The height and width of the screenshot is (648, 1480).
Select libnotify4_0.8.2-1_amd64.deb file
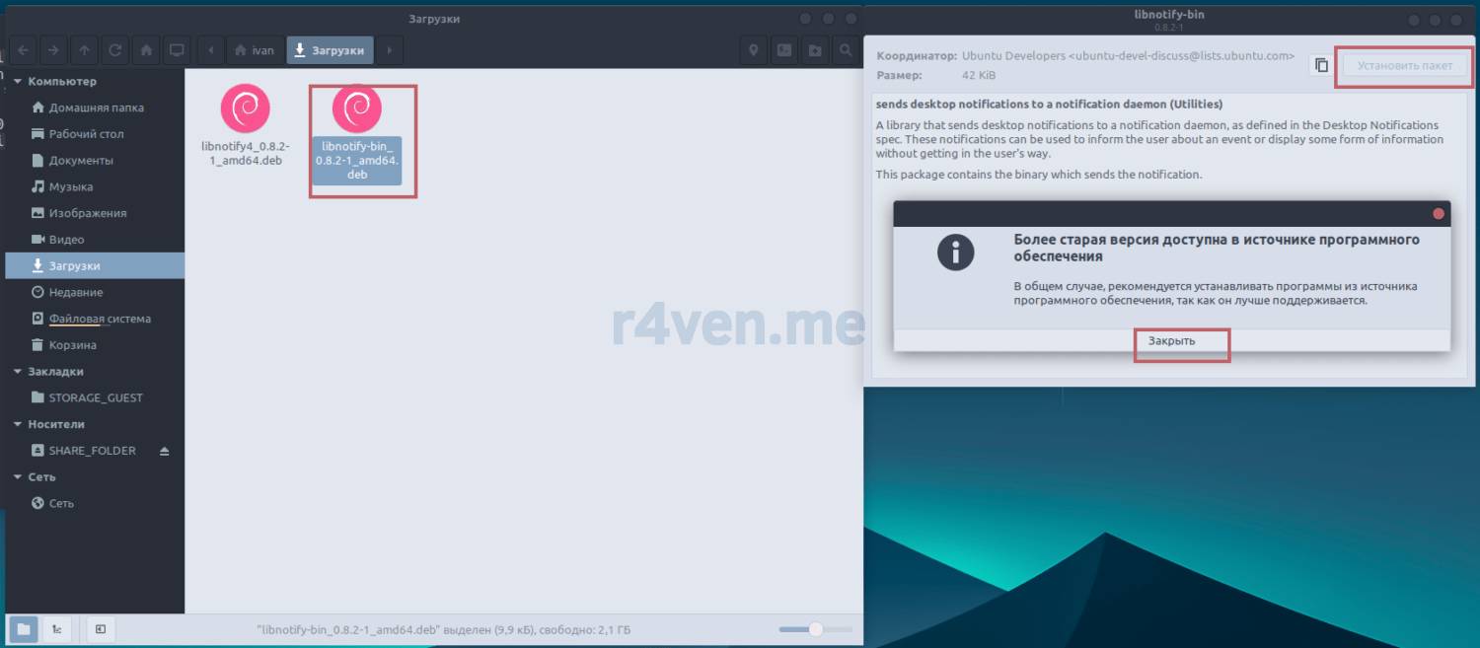[245, 125]
